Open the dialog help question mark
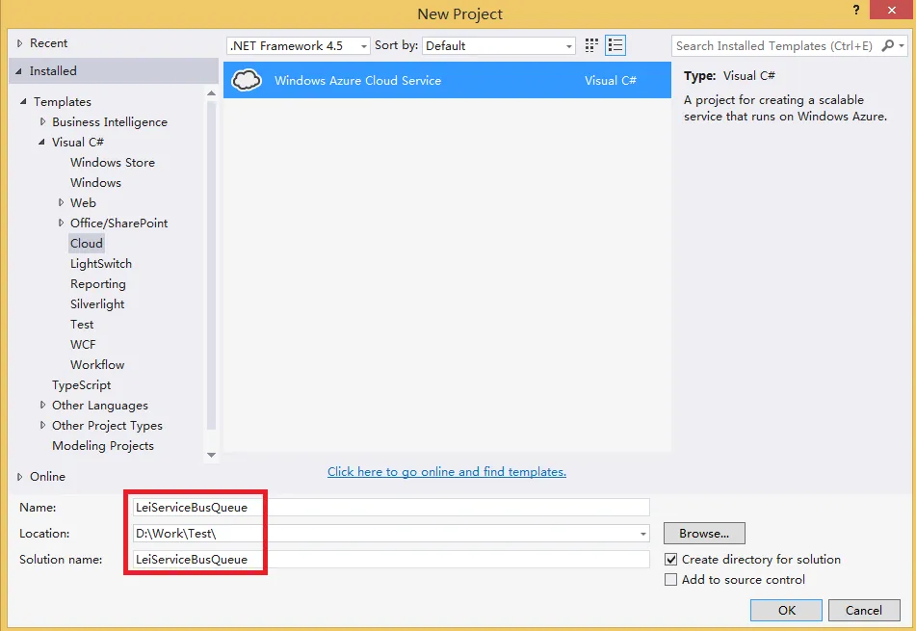The height and width of the screenshot is (631, 916). pos(856,10)
